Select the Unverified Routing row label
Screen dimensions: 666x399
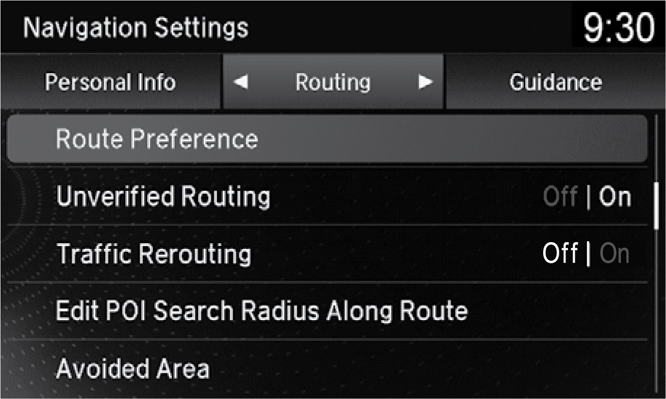(x=163, y=197)
